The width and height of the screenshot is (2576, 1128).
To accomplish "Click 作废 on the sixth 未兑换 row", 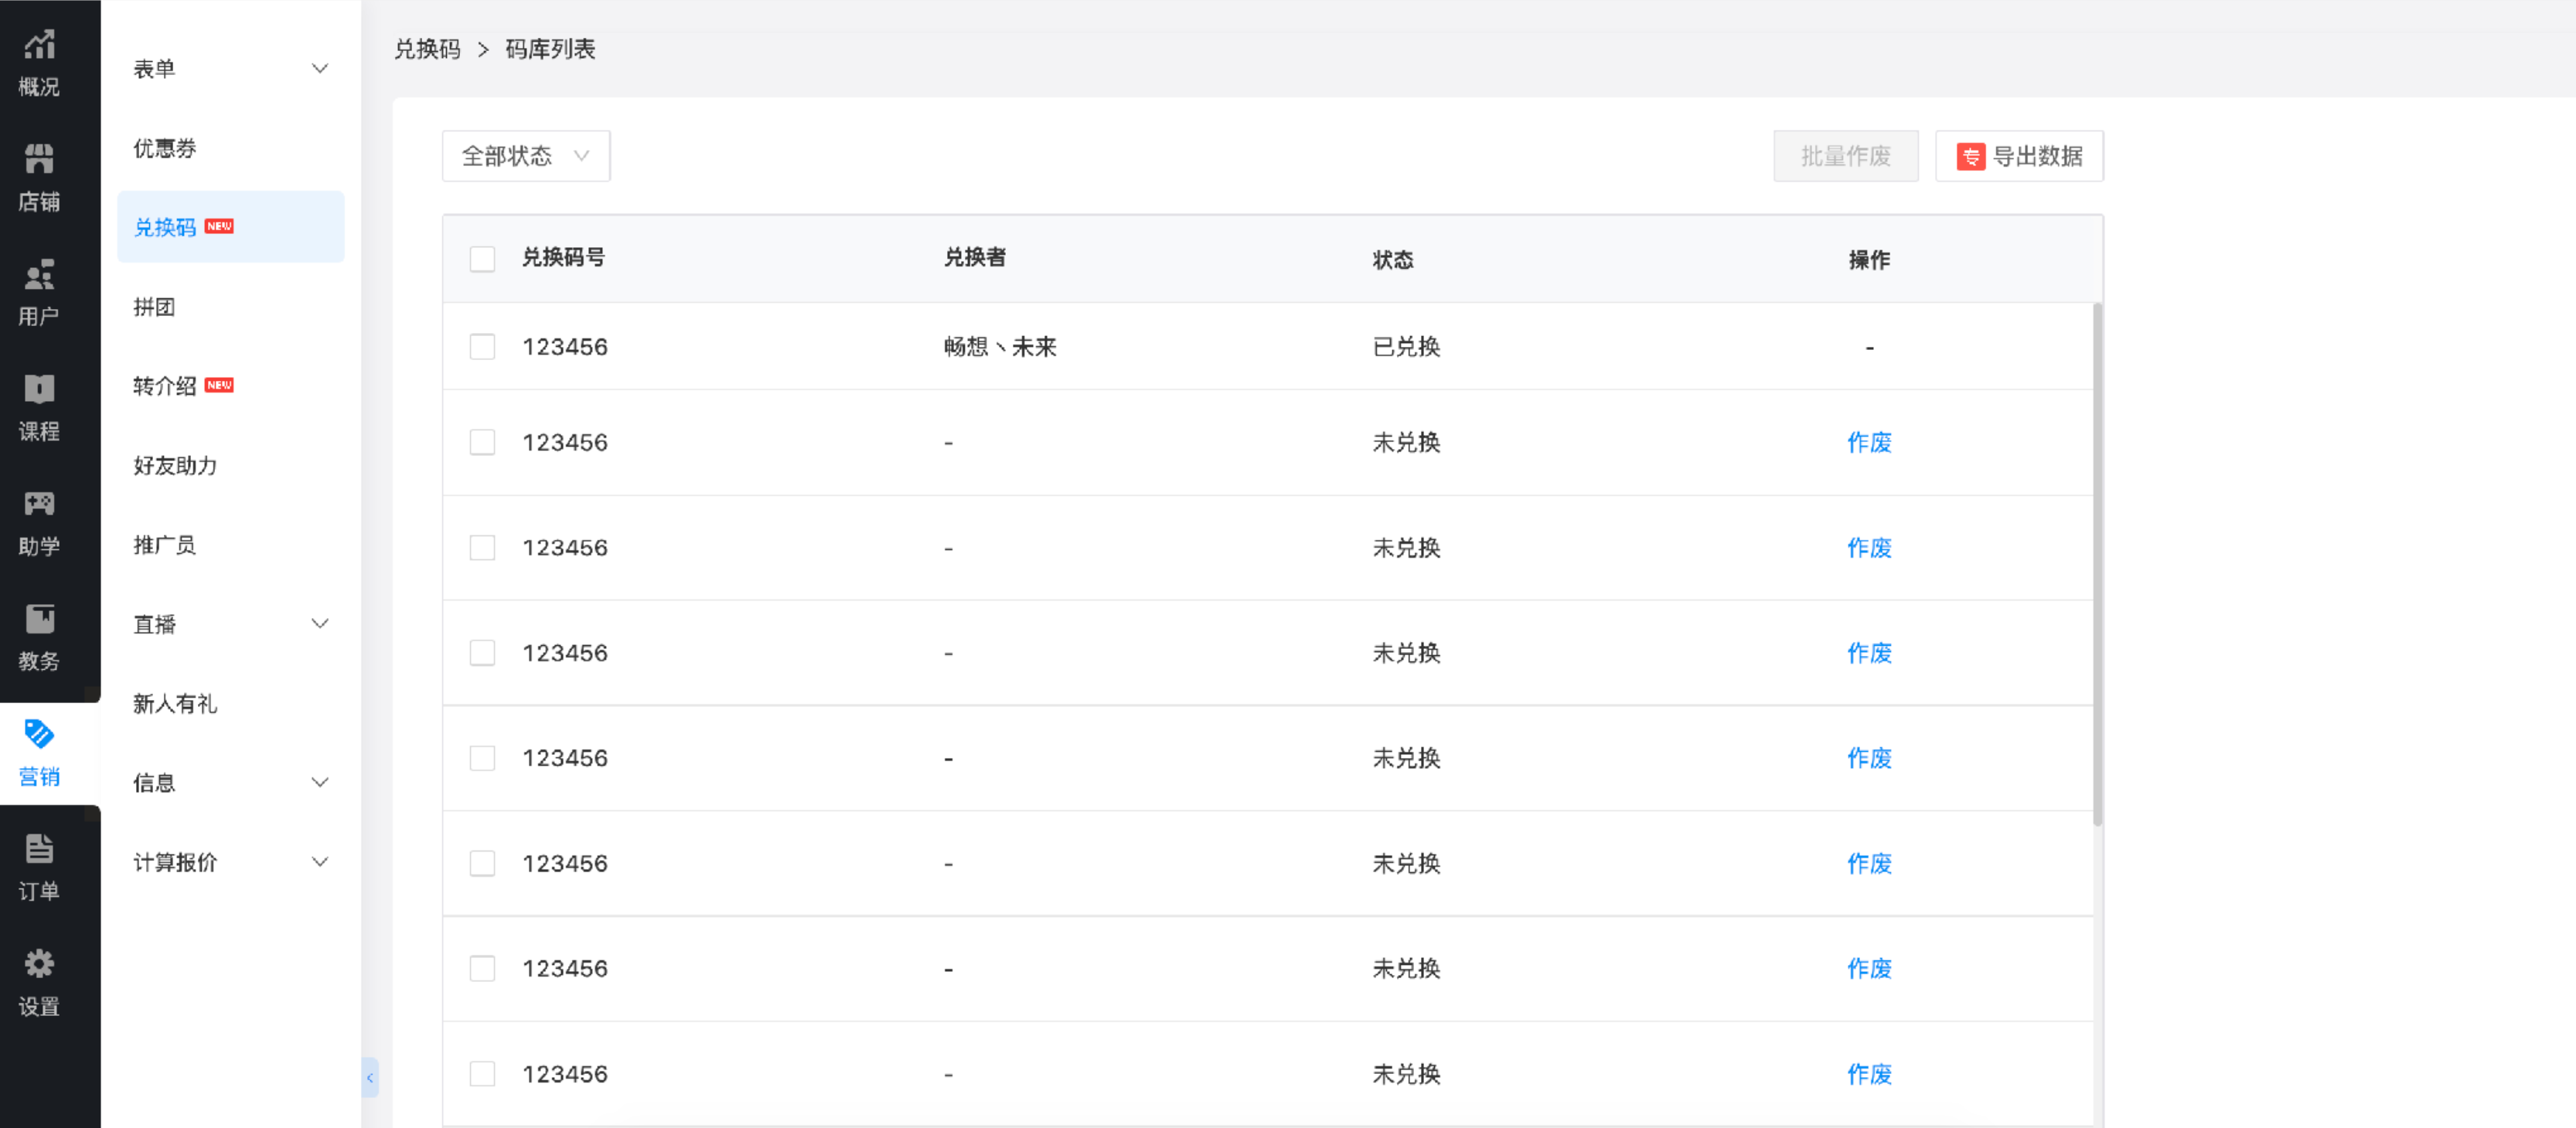I will [1869, 968].
